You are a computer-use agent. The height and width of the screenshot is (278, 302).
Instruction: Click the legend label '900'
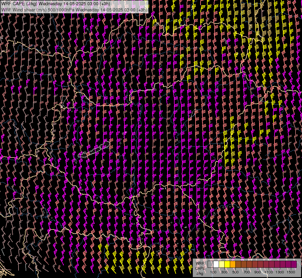[x=258, y=272]
